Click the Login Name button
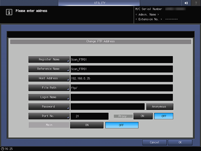The image size is (201, 151). tap(49, 97)
